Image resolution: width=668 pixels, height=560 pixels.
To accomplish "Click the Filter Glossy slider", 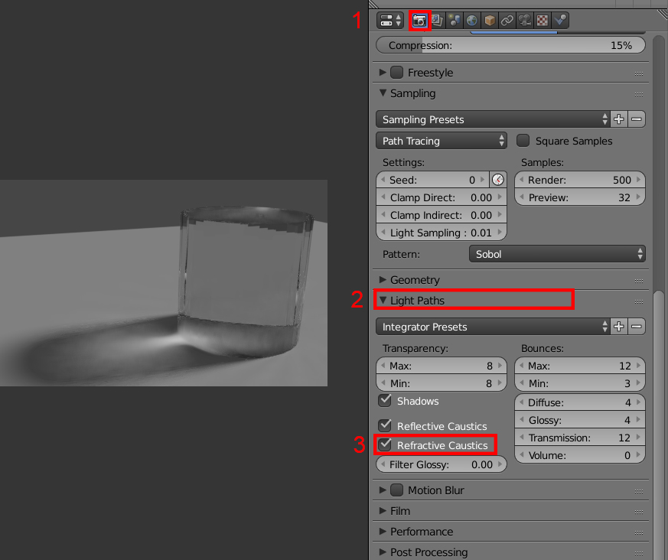I will (442, 464).
